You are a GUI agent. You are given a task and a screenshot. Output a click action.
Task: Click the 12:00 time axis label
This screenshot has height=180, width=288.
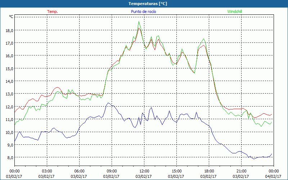click(144, 171)
